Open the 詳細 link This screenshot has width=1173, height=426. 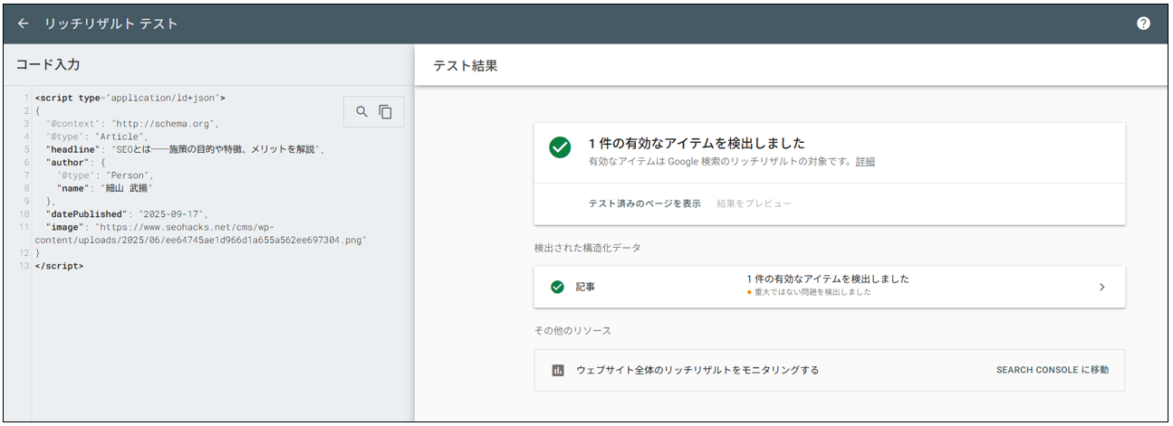pyautogui.click(x=865, y=161)
